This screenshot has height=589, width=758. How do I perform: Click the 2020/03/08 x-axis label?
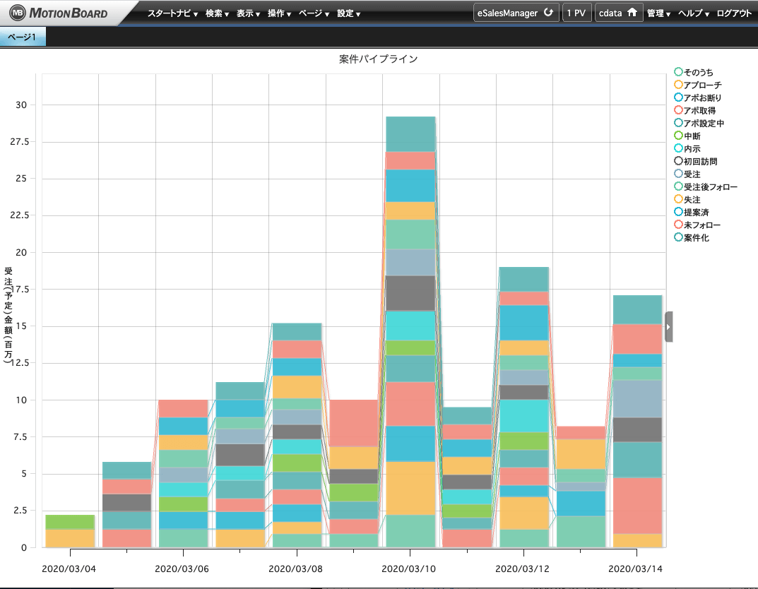click(x=295, y=569)
